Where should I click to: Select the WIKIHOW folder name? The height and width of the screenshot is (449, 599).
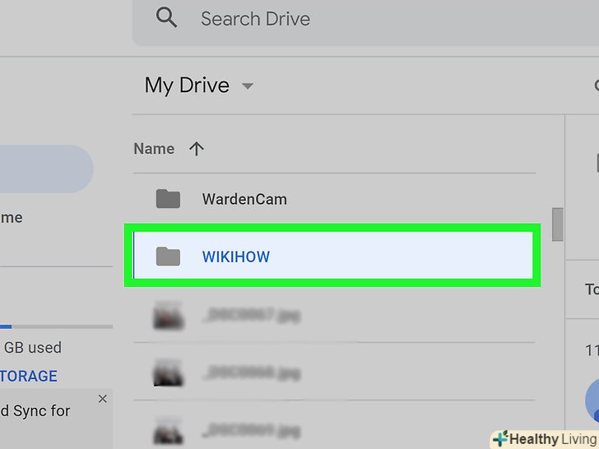click(x=236, y=257)
